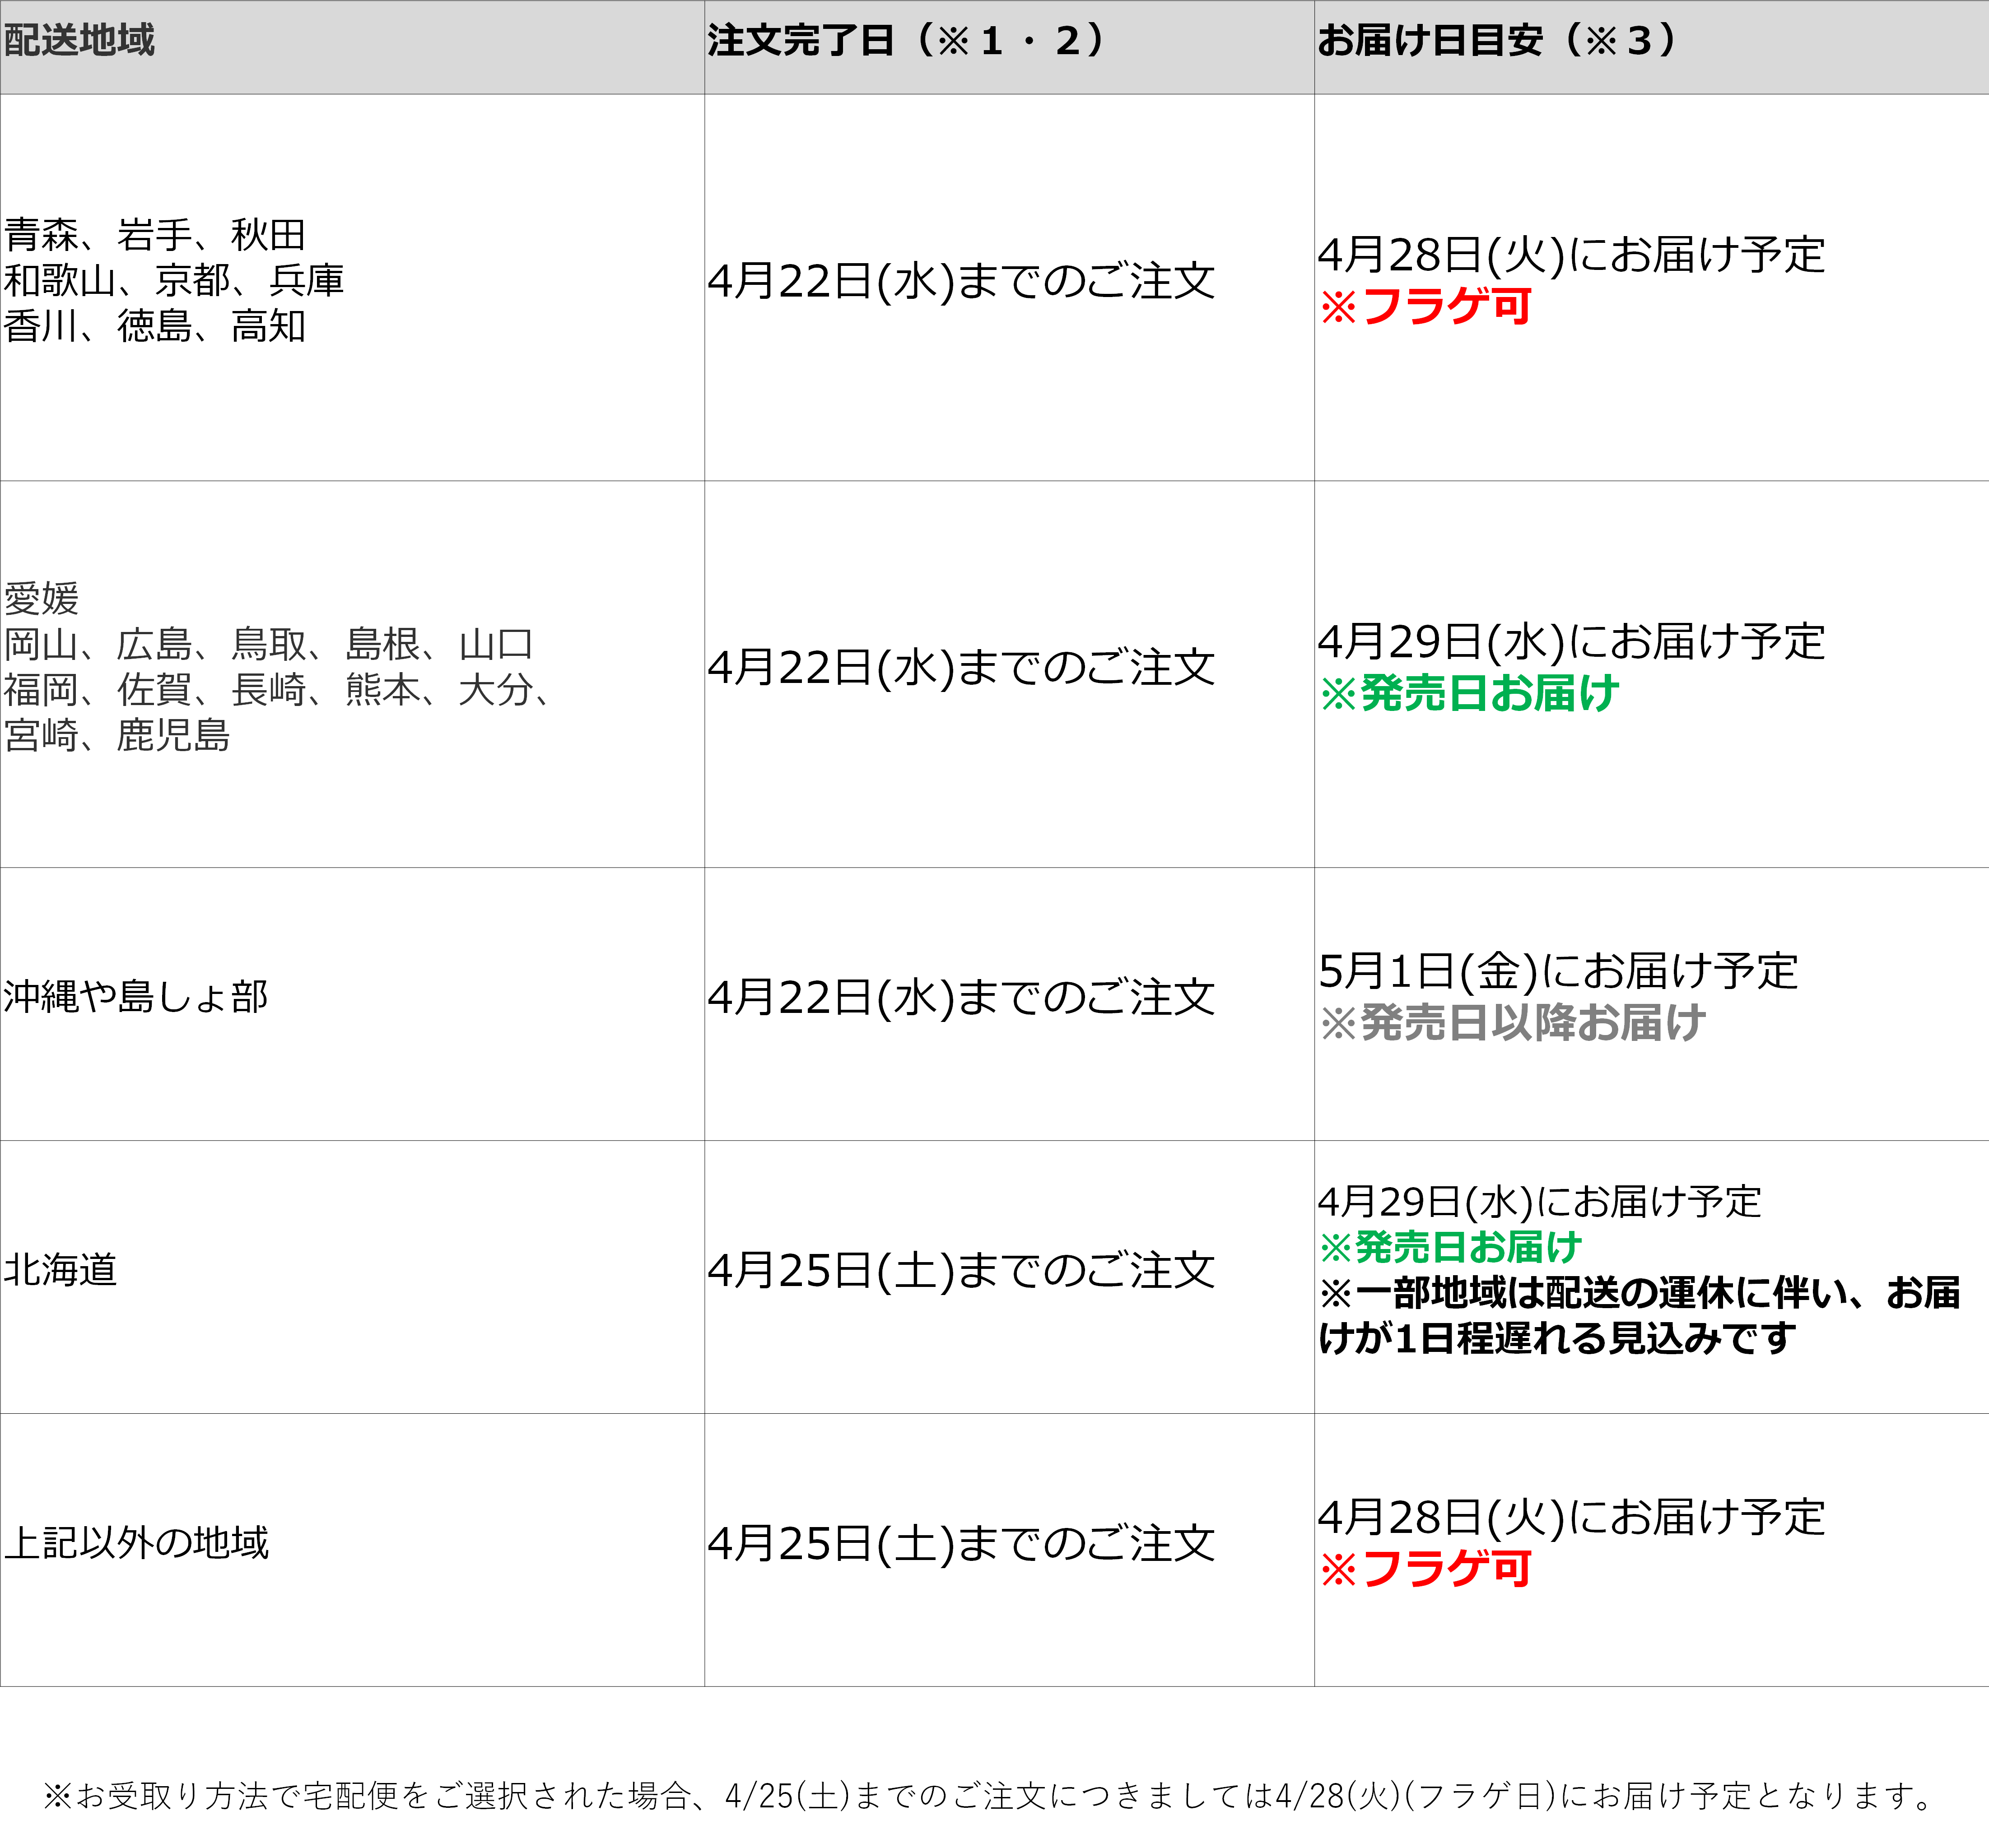Click green ※発売日お届け in 愛媛 row

coord(1470,693)
